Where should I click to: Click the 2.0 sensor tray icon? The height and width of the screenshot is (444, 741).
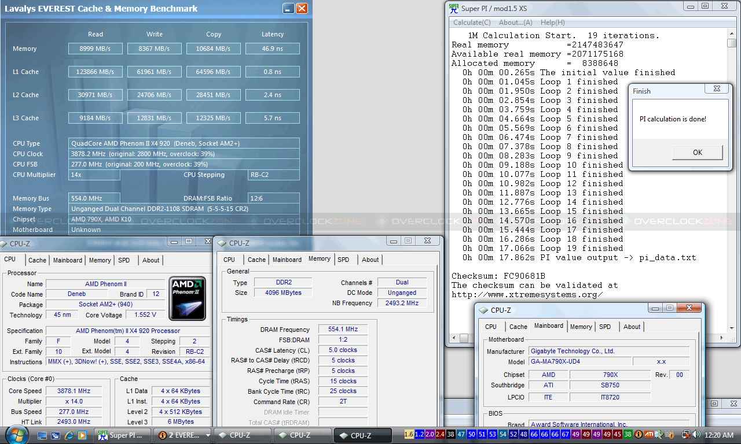click(x=430, y=434)
